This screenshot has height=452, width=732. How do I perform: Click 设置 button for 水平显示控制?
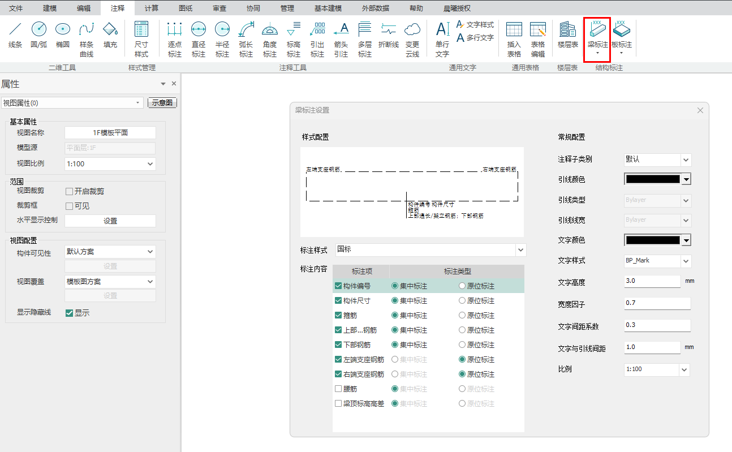coord(110,221)
